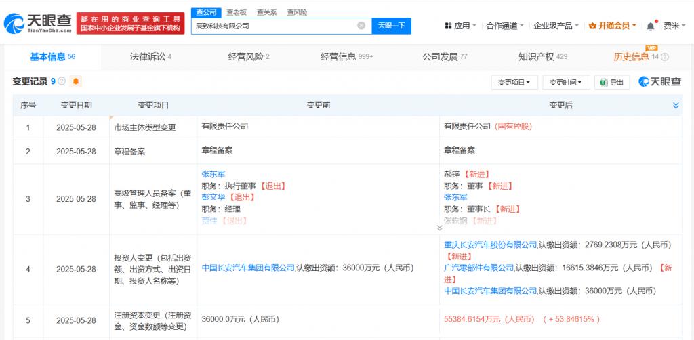Click the red banner 都在用的商业查询工具
This screenshot has width=694, height=340.
[131, 23]
